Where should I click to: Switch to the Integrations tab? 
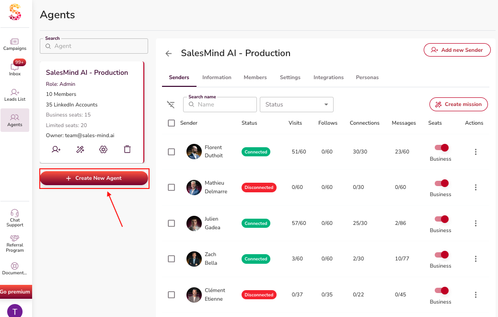click(x=328, y=77)
